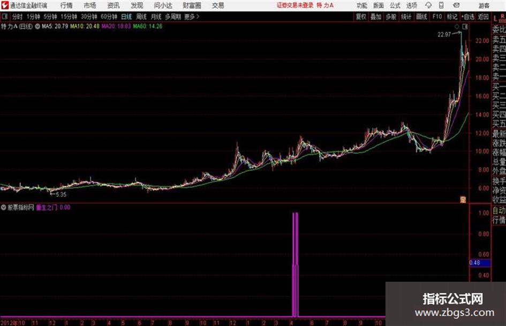Click the 5.35 low price marker
Viewport: 506px width, 326px height.
[x=61, y=195]
